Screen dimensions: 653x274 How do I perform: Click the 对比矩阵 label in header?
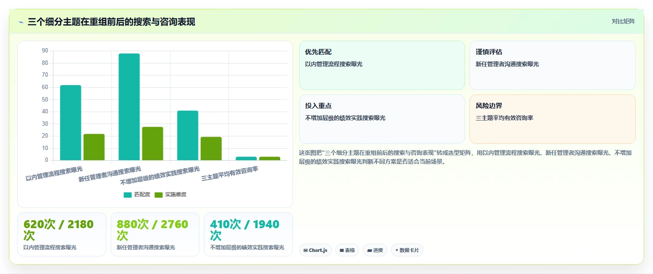pyautogui.click(x=623, y=22)
